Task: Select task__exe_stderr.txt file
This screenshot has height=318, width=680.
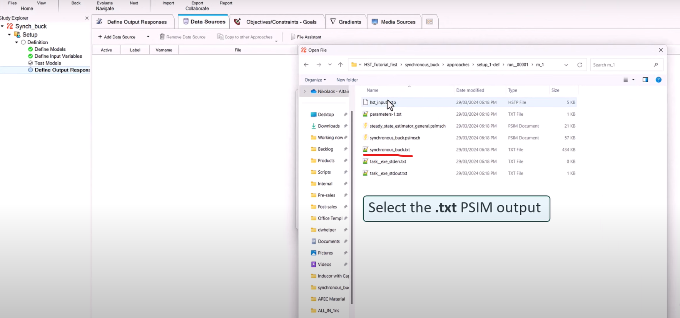Action: [x=469, y=161]
